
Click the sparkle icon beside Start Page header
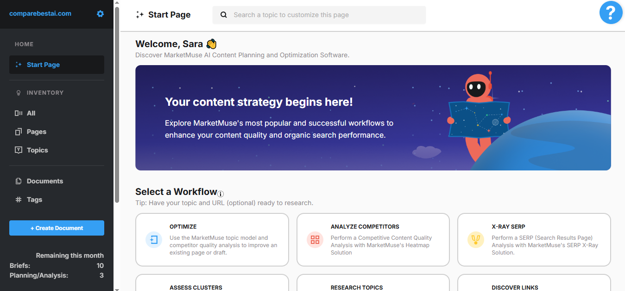[140, 15]
